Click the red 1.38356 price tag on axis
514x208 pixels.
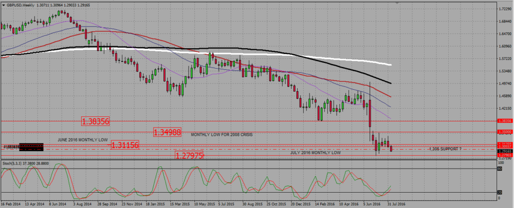505,121
